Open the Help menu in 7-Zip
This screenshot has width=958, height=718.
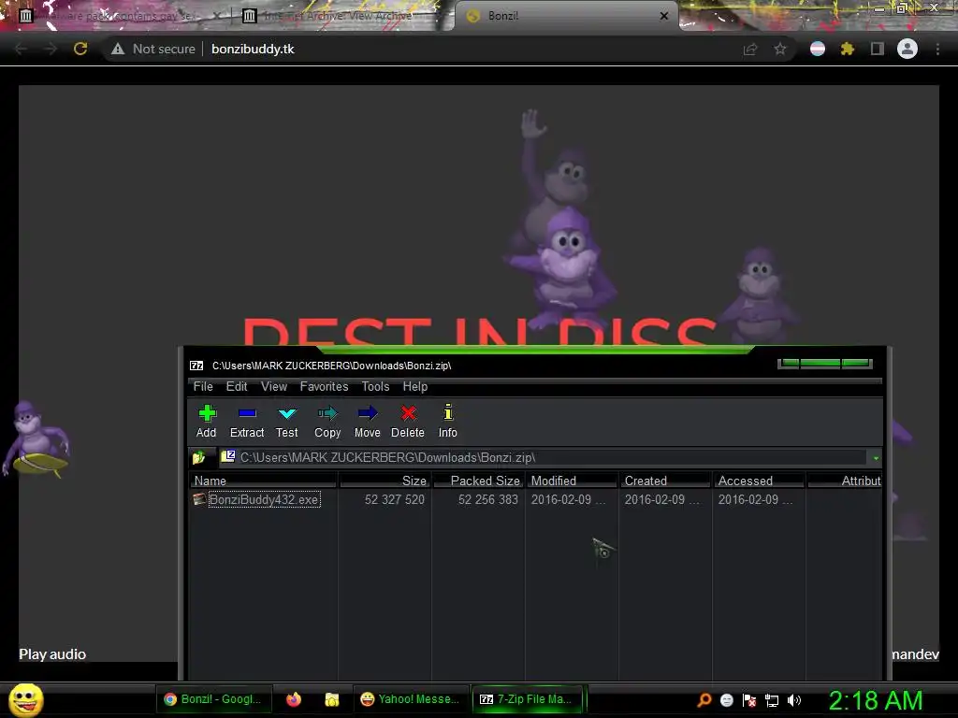point(414,386)
